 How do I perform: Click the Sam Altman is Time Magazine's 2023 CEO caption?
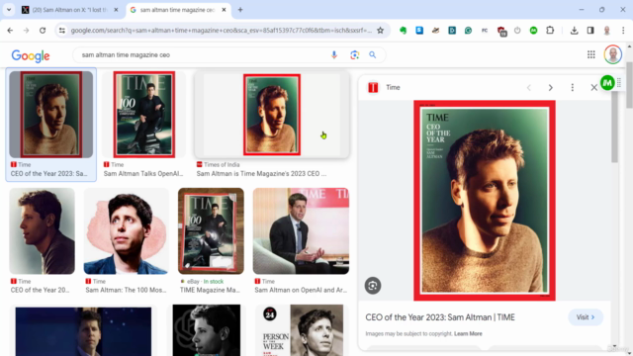261,174
